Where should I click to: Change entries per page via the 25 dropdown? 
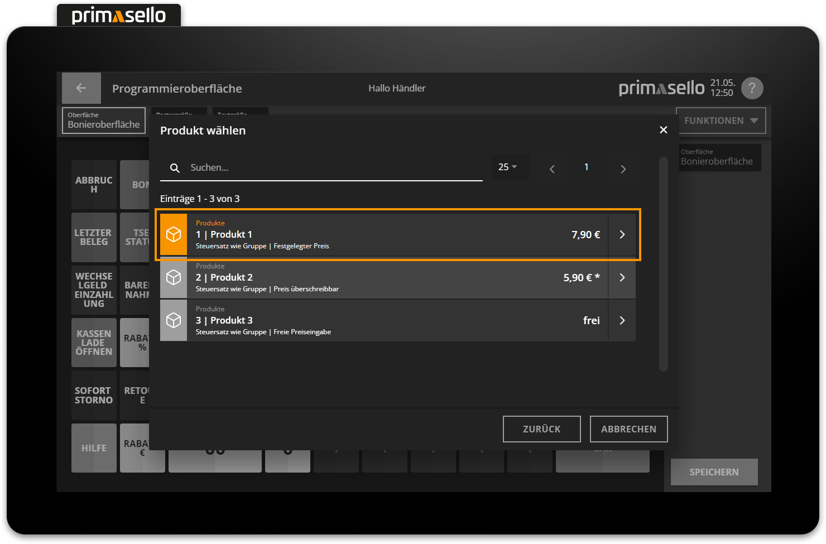tap(509, 166)
